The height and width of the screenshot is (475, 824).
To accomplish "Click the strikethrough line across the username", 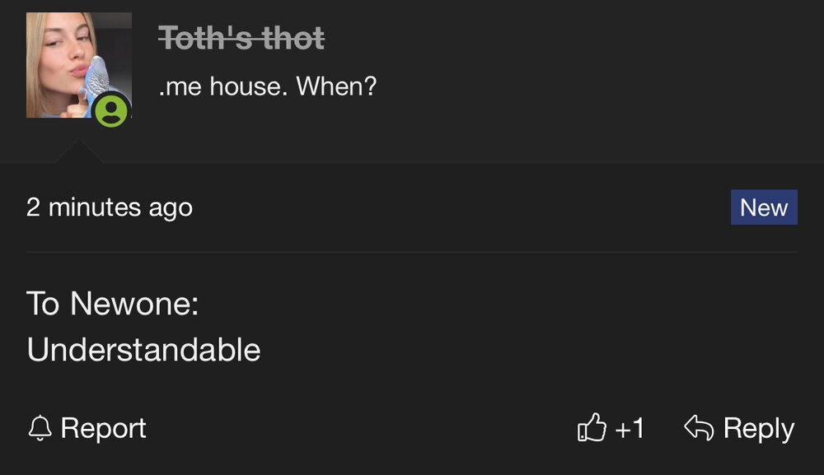I will pos(241,37).
